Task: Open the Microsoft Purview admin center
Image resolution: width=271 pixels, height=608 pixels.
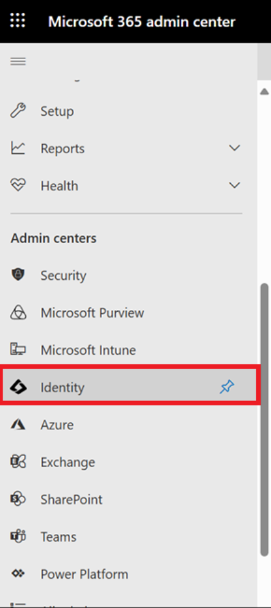Action: click(128, 312)
